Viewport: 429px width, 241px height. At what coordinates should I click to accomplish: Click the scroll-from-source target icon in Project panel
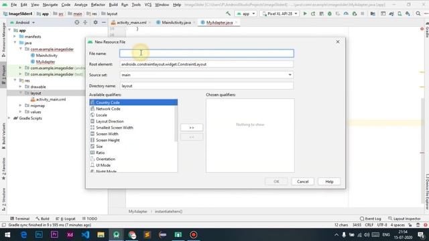click(x=77, y=22)
